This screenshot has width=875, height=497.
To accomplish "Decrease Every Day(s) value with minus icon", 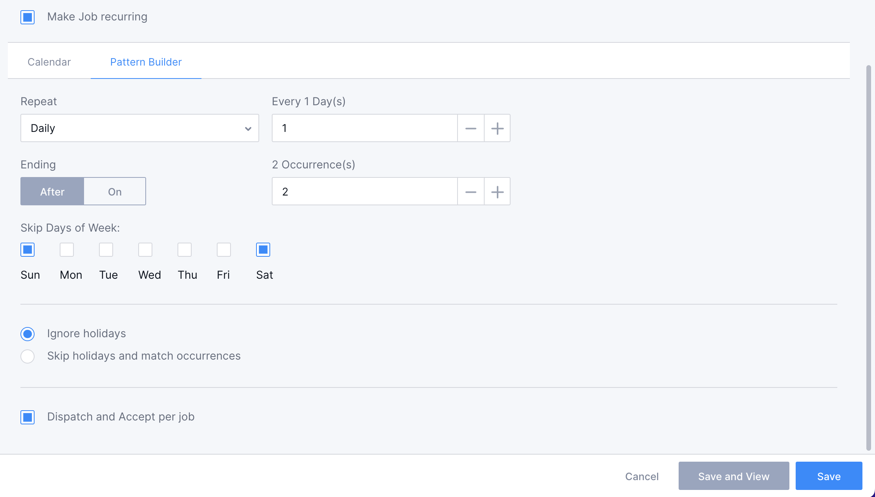I will pos(470,128).
